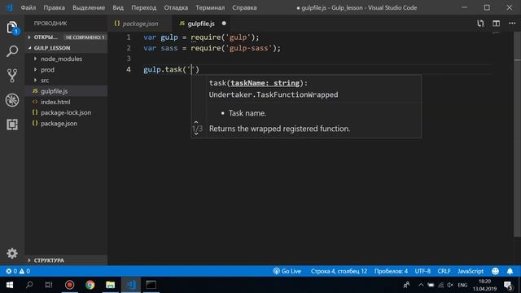Open the screen recorder taskbar app
521x293 pixels.
(x=69, y=285)
